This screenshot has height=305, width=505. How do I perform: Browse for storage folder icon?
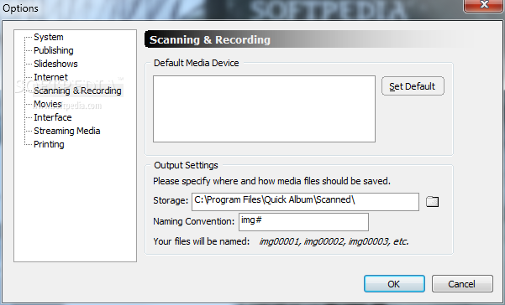point(432,202)
